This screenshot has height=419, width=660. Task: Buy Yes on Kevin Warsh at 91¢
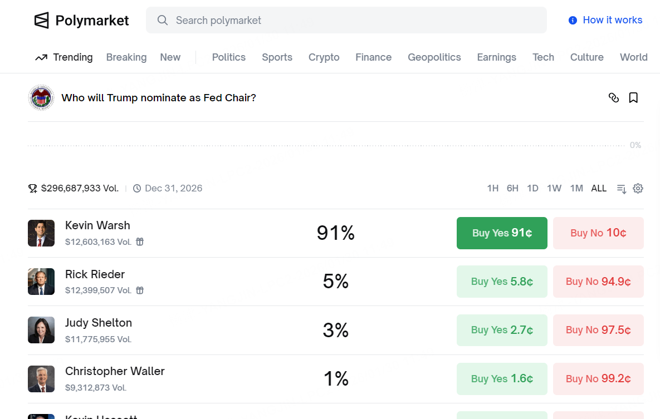[502, 233]
